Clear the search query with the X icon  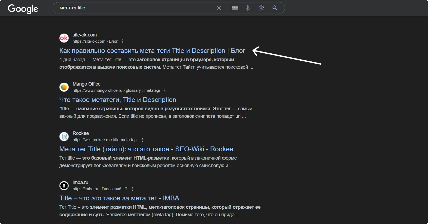[x=219, y=8]
